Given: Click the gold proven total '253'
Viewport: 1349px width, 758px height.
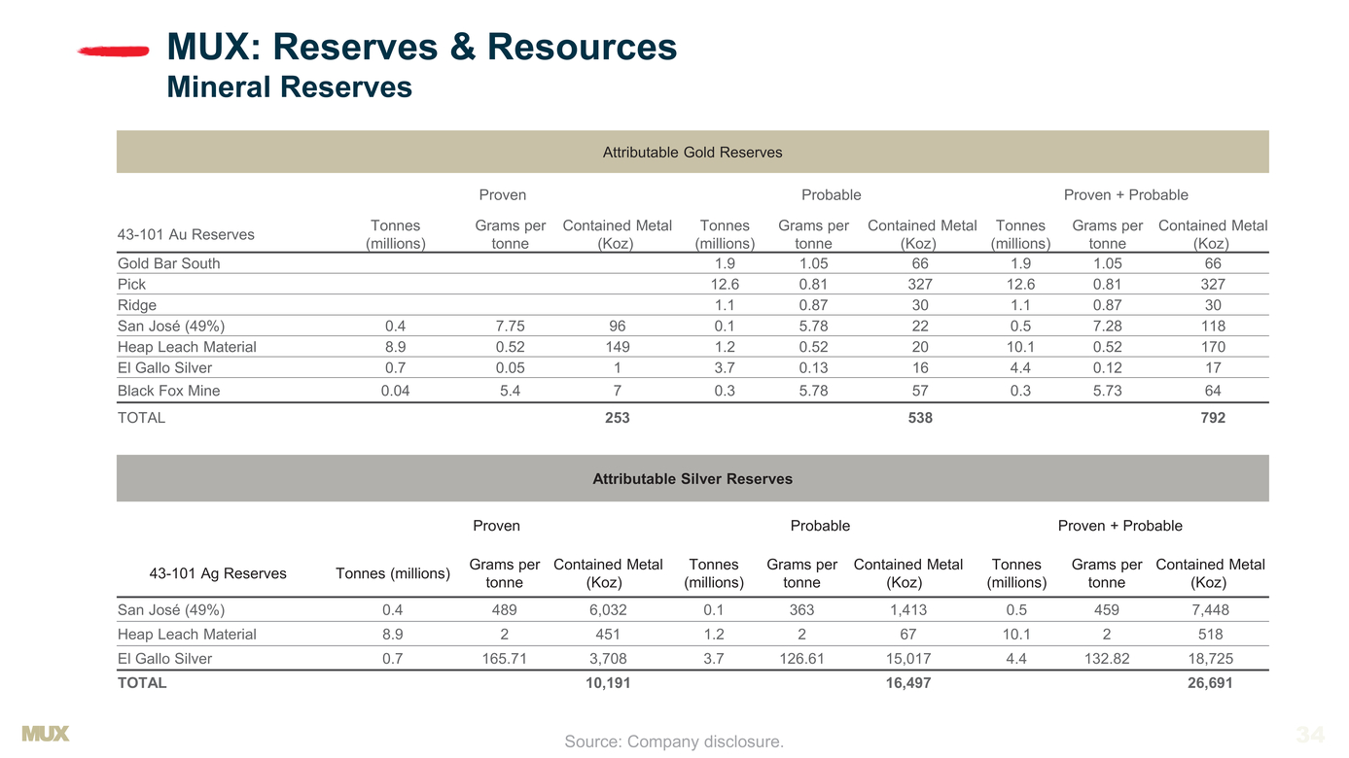Looking at the screenshot, I should (x=617, y=418).
